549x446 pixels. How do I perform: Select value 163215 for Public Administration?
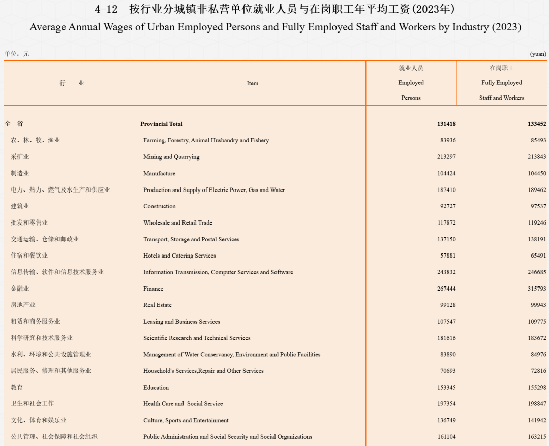pos(537,437)
